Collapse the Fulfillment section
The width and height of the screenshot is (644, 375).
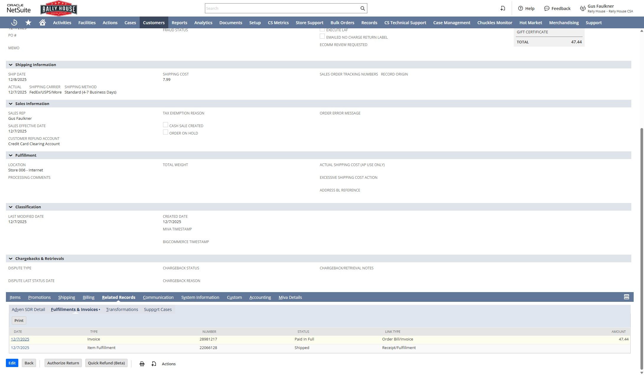11,155
